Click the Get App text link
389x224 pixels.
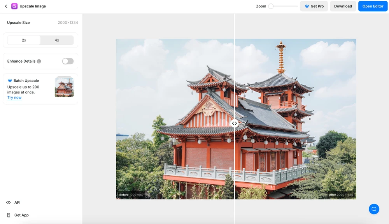tap(21, 215)
